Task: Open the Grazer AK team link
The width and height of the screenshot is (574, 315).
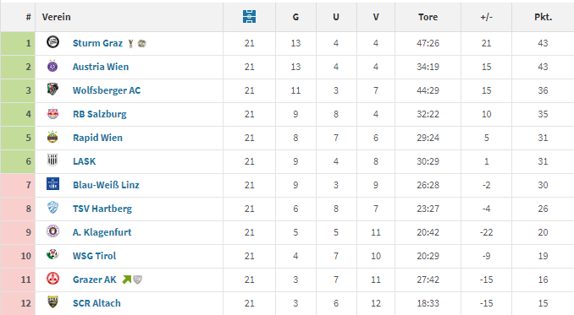Action: coord(95,280)
